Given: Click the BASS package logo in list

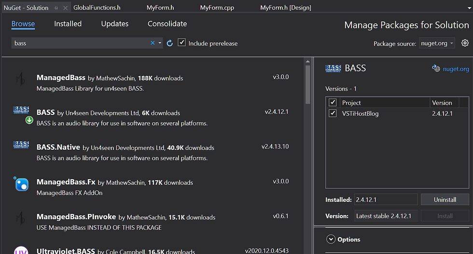Looking at the screenshot, I should tap(21, 110).
